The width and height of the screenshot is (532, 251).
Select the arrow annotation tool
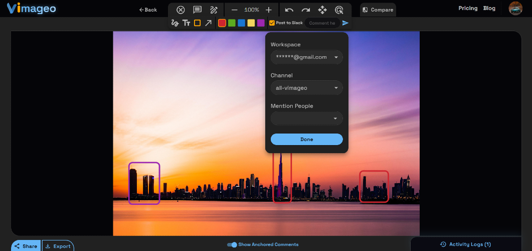point(208,23)
